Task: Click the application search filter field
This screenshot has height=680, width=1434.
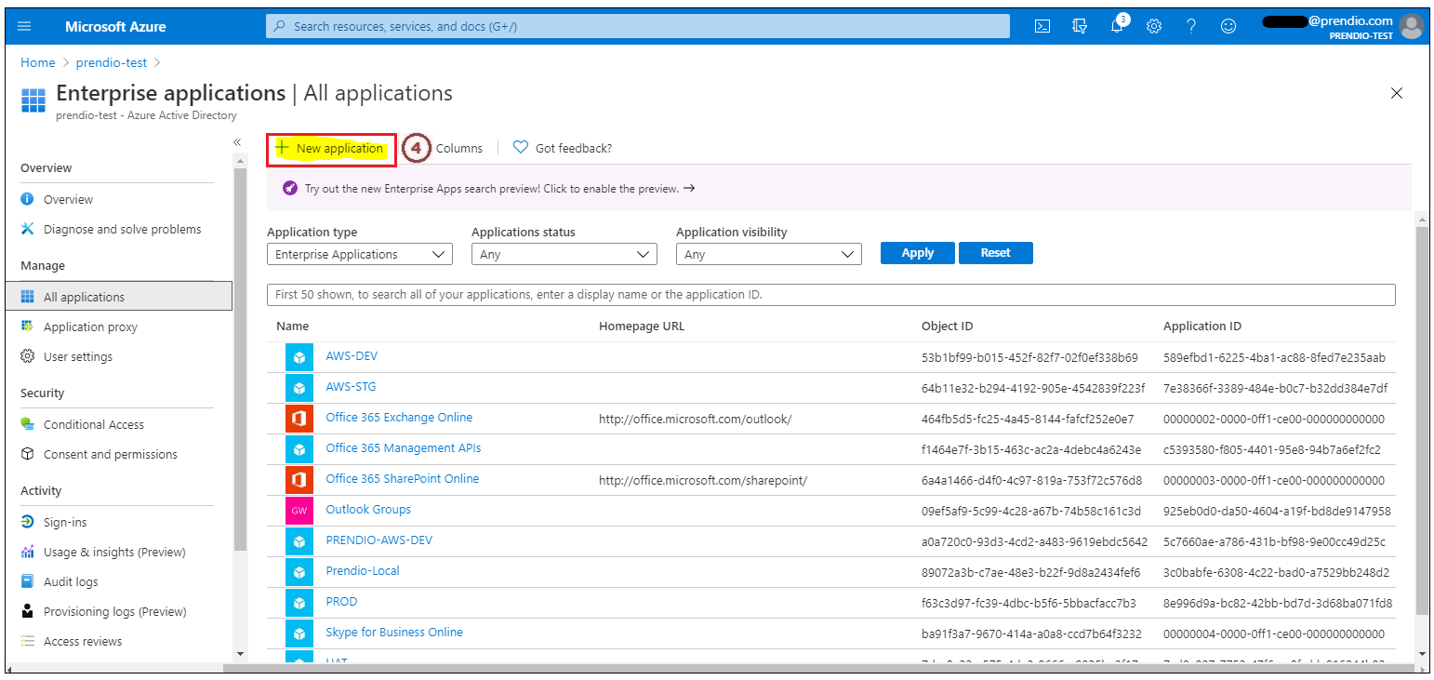Action: (830, 294)
